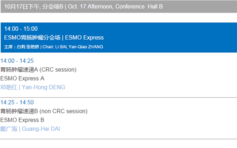Click the ESMO Express B title

tap(22, 120)
